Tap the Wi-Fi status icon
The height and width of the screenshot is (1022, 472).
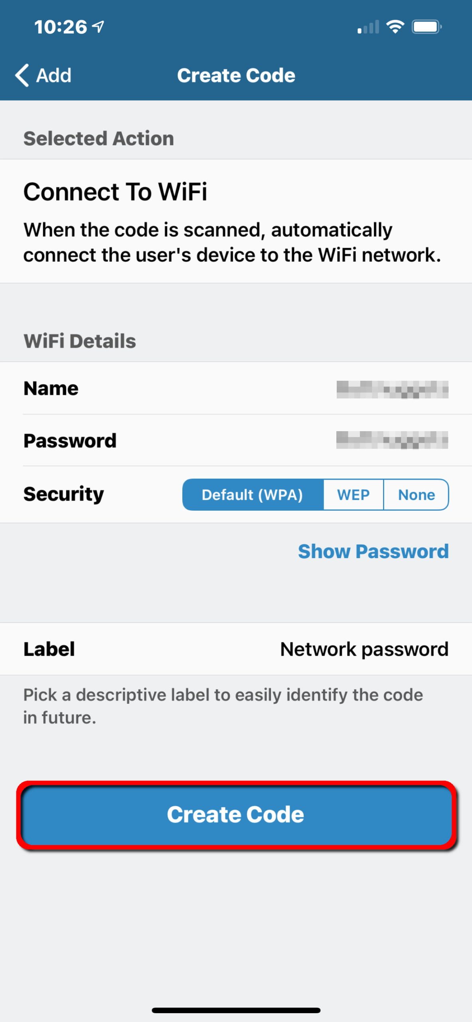point(395,27)
